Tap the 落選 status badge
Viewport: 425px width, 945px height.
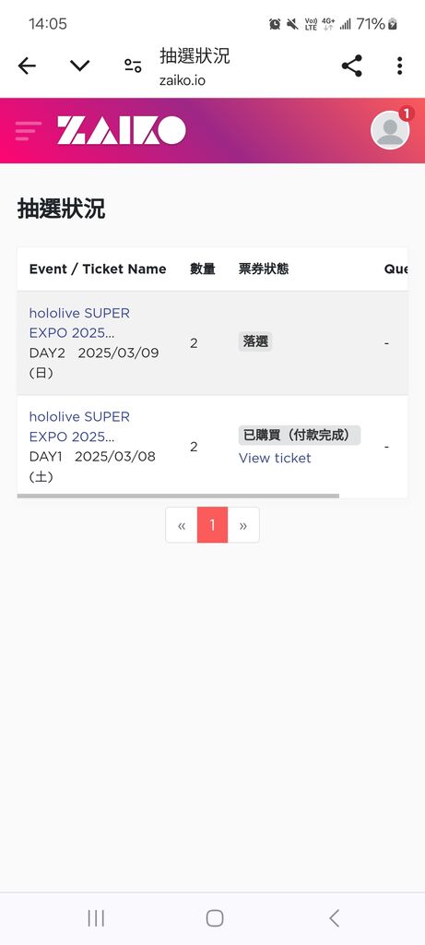point(255,341)
